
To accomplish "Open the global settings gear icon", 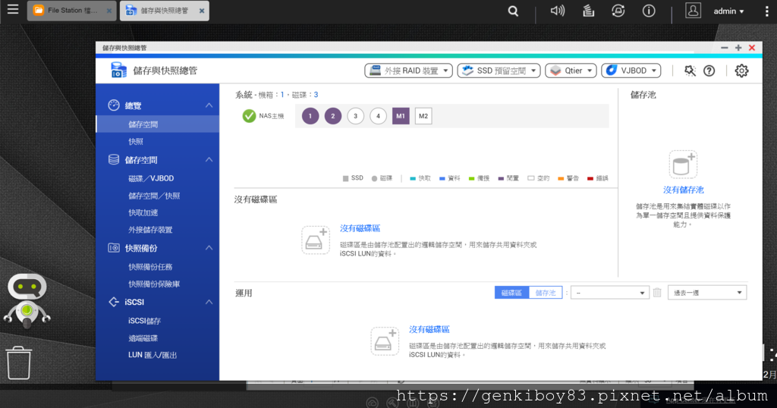I will coord(741,71).
